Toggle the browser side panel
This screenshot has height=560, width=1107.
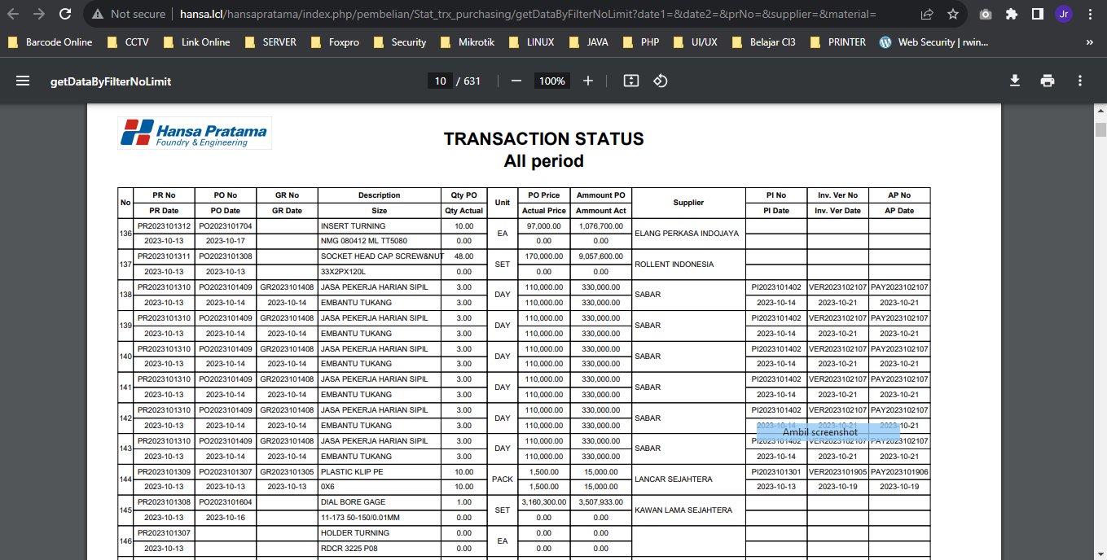1038,14
